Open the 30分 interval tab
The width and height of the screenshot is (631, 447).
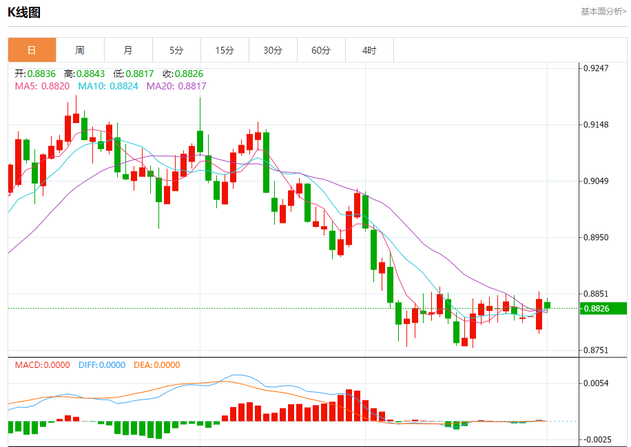pyautogui.click(x=273, y=50)
